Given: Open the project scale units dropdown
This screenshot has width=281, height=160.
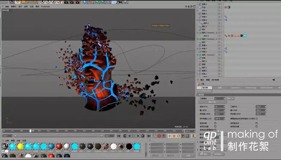Looking at the screenshot, I should pos(230,99).
